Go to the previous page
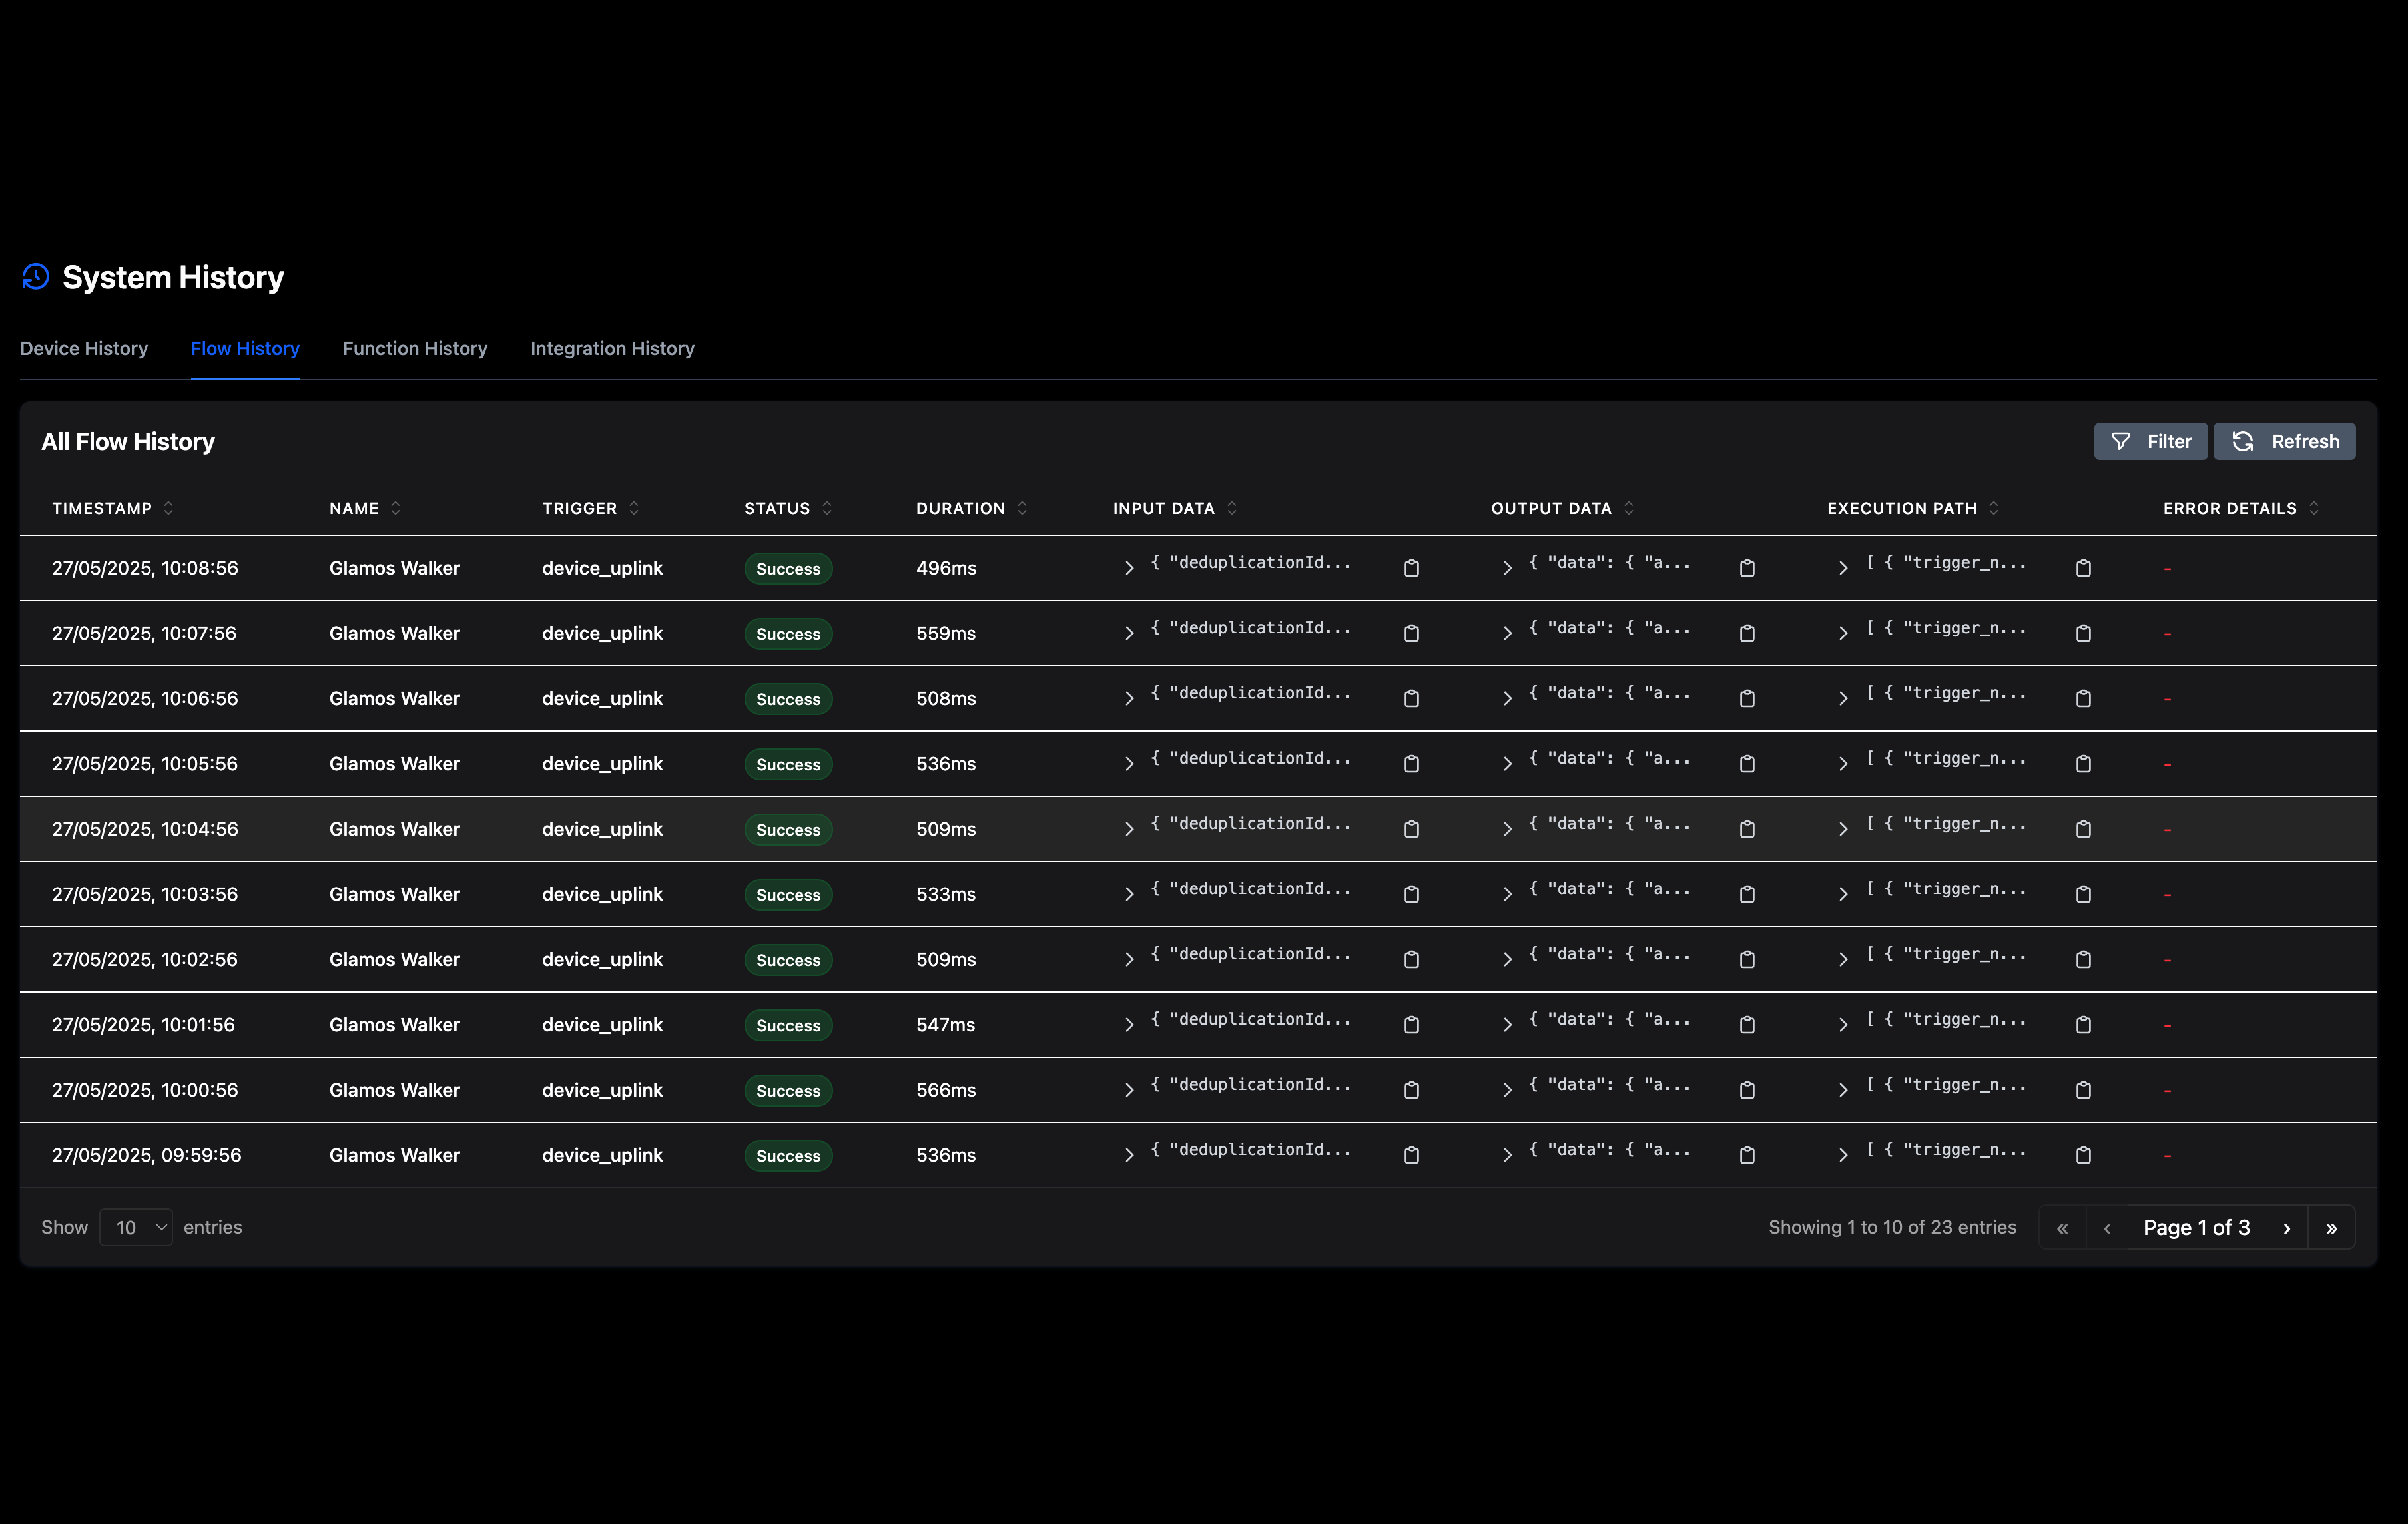The image size is (2408, 1524). tap(2107, 1228)
